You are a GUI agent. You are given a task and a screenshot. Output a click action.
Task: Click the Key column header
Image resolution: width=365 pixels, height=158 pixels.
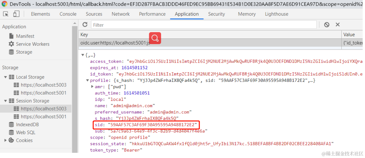pyautogui.click(x=210, y=35)
